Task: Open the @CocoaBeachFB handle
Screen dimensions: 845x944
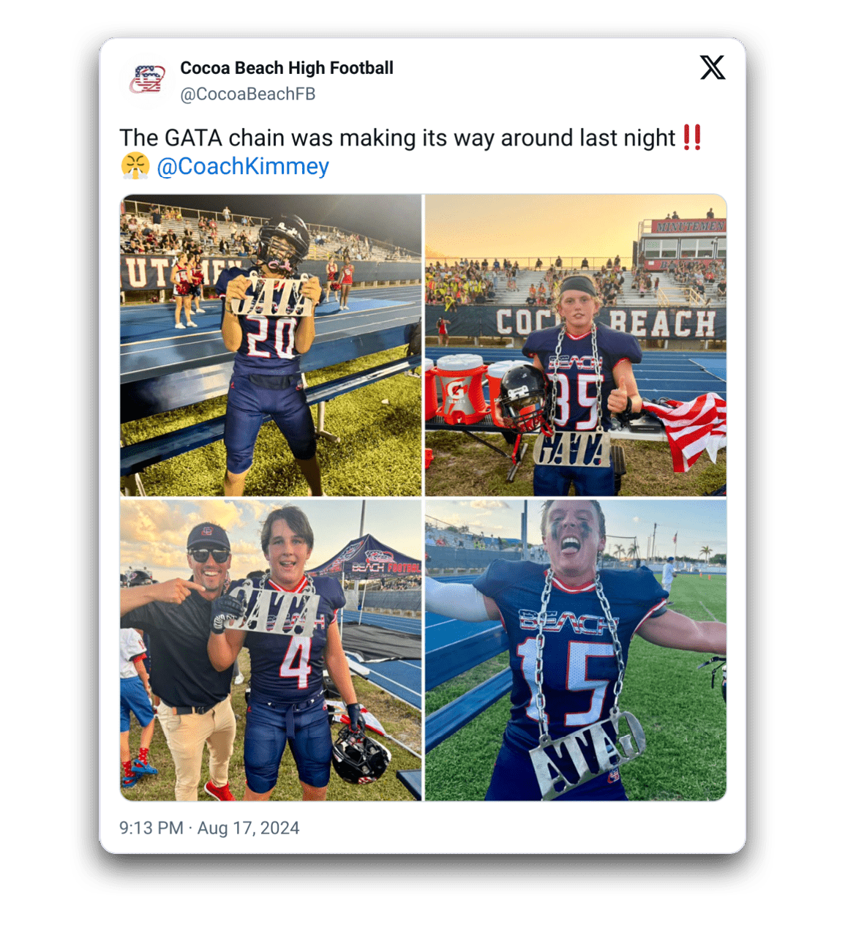Action: [x=248, y=94]
